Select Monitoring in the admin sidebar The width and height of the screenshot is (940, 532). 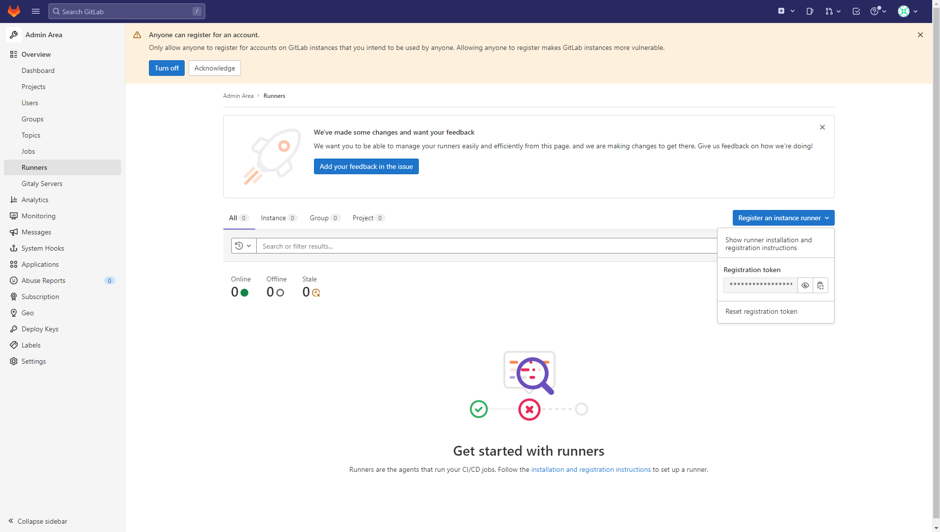39,216
